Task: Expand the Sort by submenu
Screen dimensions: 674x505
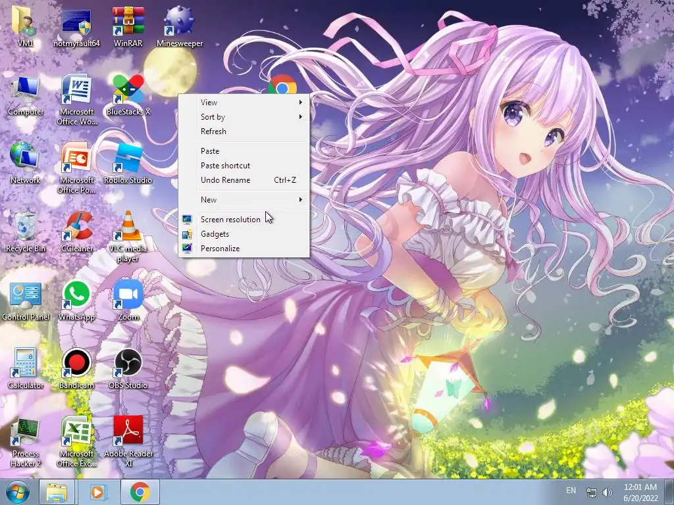Action: (244, 117)
